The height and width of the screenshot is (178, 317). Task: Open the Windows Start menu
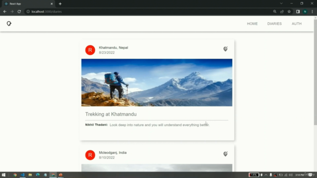(x=3, y=175)
